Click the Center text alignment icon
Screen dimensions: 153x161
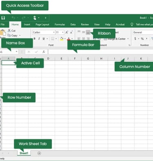point(84,39)
